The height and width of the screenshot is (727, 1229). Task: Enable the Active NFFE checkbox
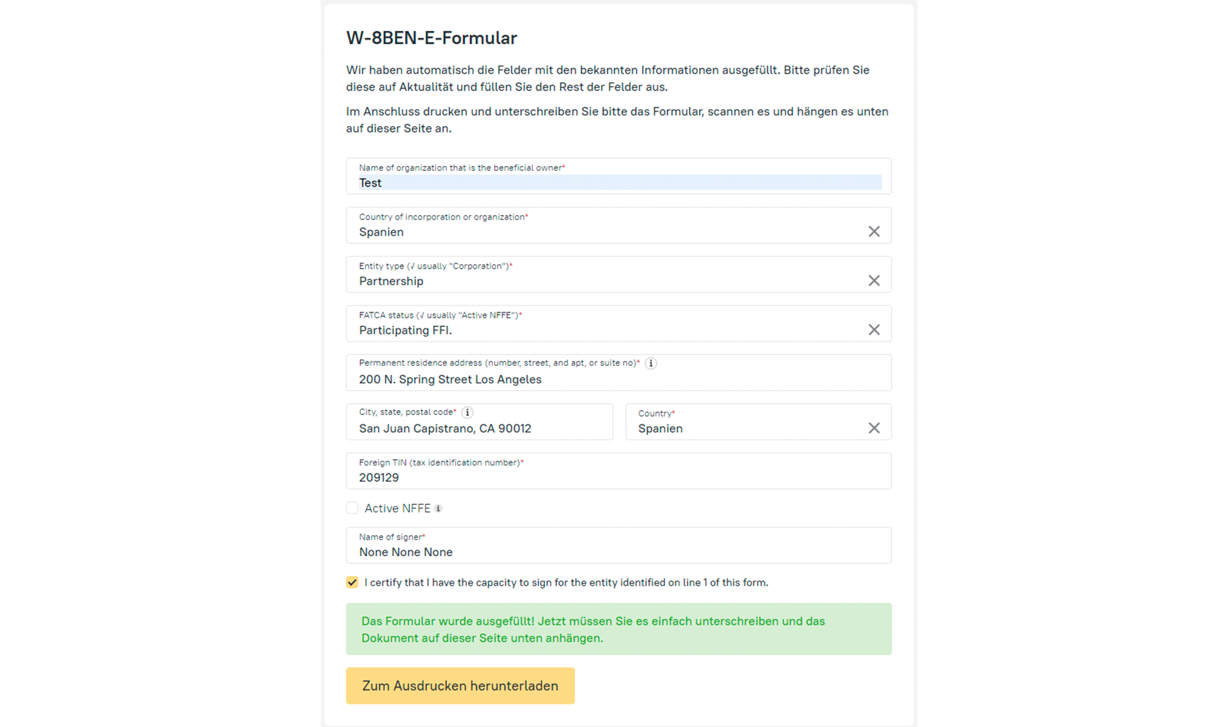(352, 508)
